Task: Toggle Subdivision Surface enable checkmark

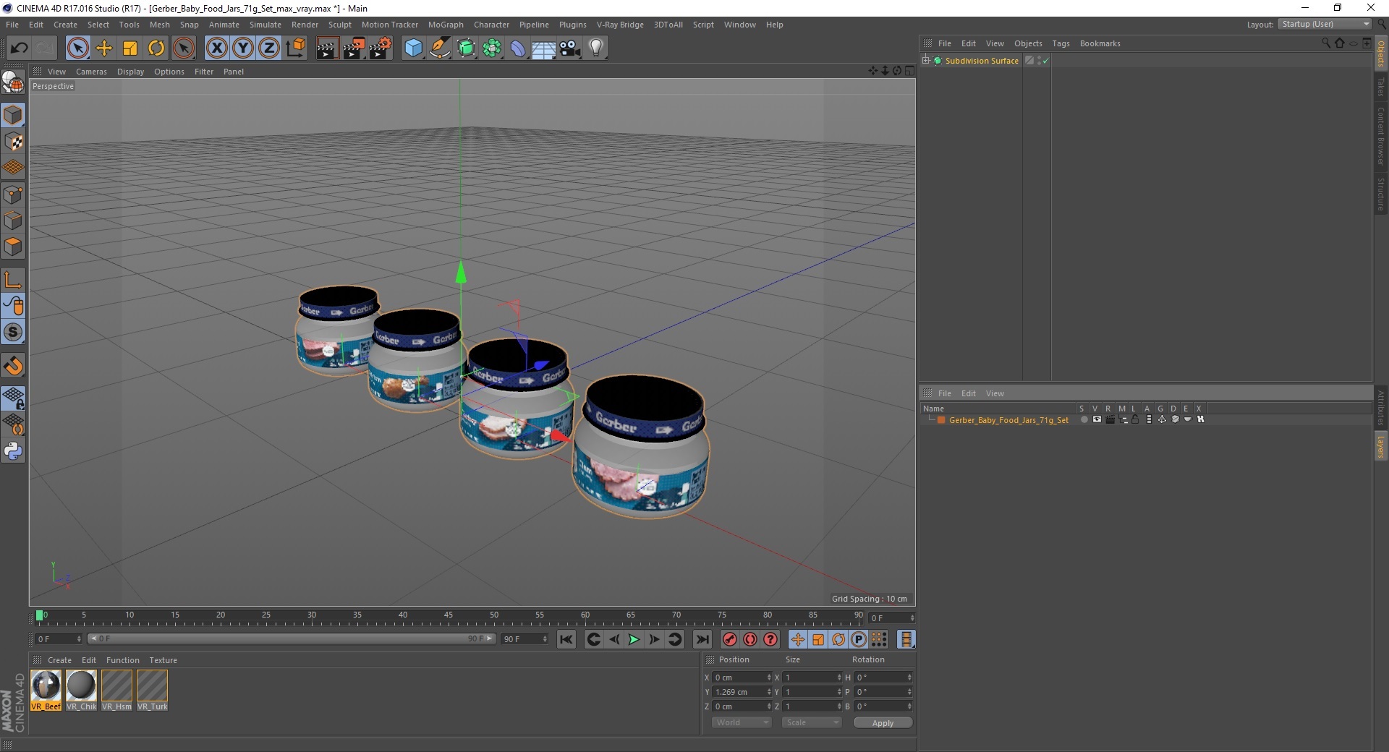Action: click(1045, 61)
